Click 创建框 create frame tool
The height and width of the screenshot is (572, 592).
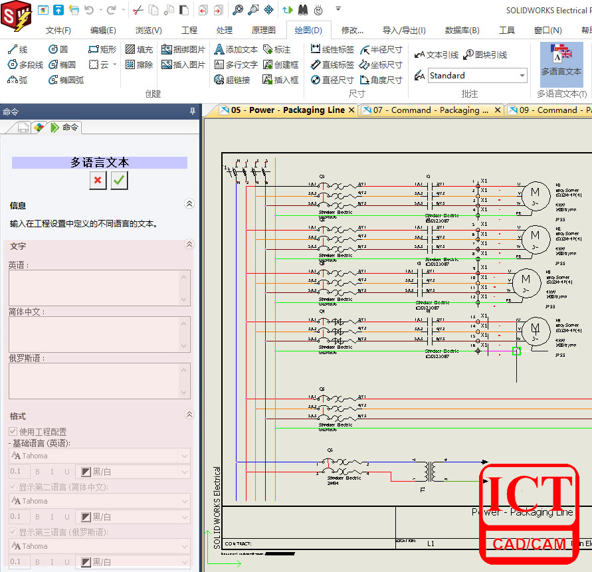(280, 64)
